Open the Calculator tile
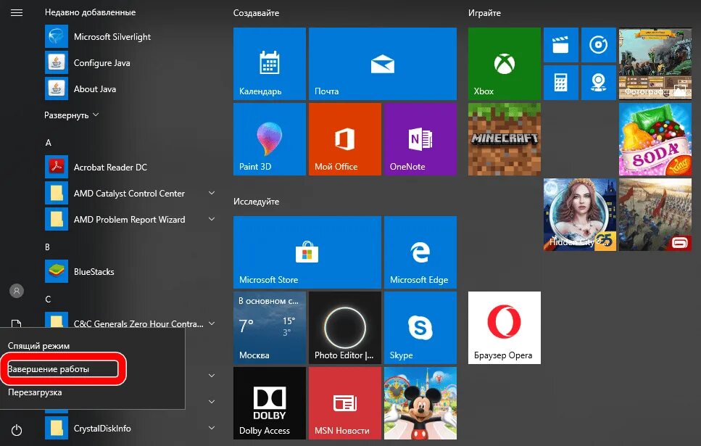Screen dimensions: 701x446 (560, 83)
